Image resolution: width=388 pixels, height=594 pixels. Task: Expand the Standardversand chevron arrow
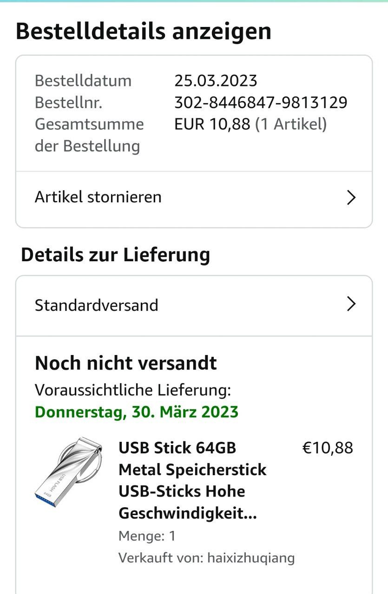pos(351,304)
